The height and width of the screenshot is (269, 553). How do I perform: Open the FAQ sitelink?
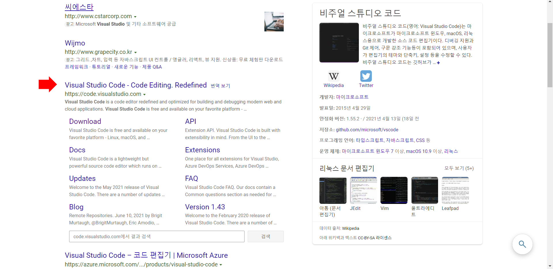click(192, 179)
